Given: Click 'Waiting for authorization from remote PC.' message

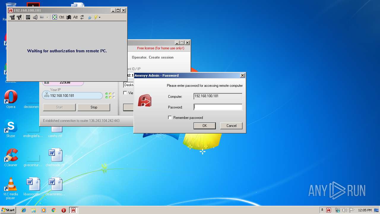Looking at the screenshot, I should [67, 51].
